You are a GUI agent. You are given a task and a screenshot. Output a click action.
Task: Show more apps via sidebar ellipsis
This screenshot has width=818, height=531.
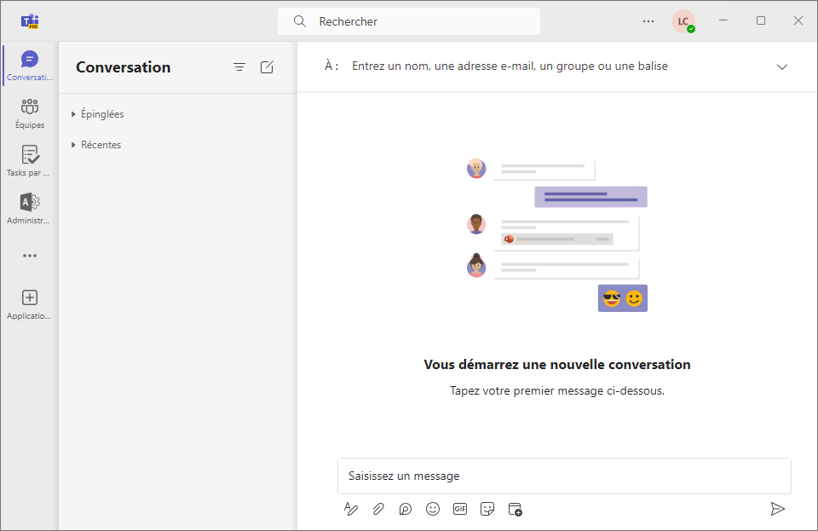point(30,256)
